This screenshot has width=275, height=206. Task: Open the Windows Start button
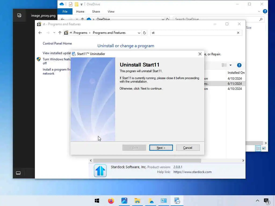tap(97, 201)
